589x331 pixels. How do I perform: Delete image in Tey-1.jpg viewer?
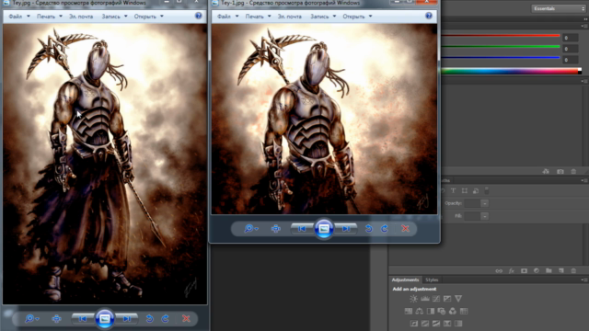[405, 229]
